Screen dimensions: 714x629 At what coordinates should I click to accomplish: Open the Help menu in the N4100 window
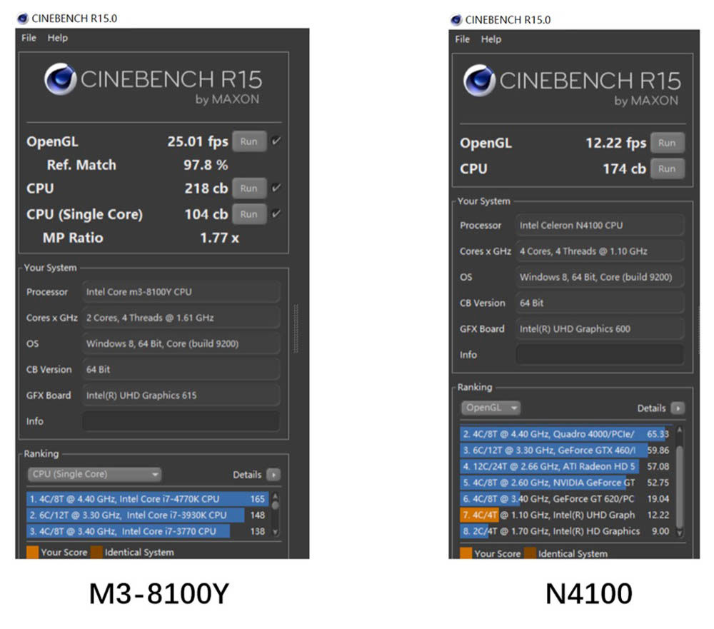491,39
